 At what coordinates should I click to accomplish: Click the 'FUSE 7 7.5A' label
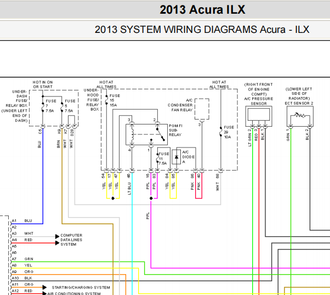point(50,106)
